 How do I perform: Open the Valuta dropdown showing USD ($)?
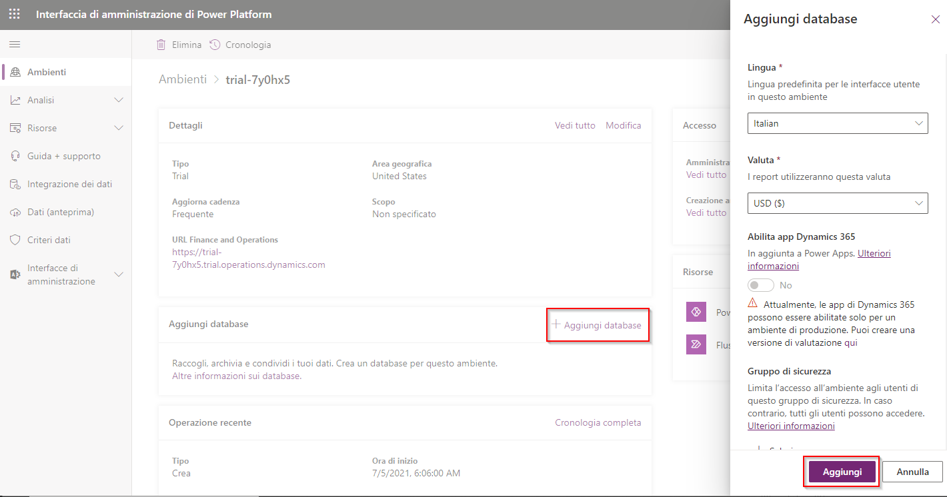[x=838, y=203]
